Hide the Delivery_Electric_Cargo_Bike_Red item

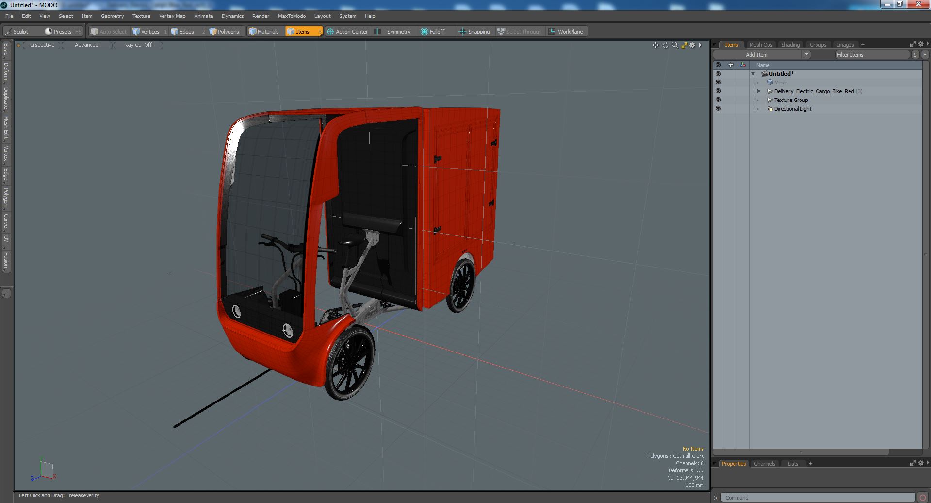pyautogui.click(x=718, y=91)
